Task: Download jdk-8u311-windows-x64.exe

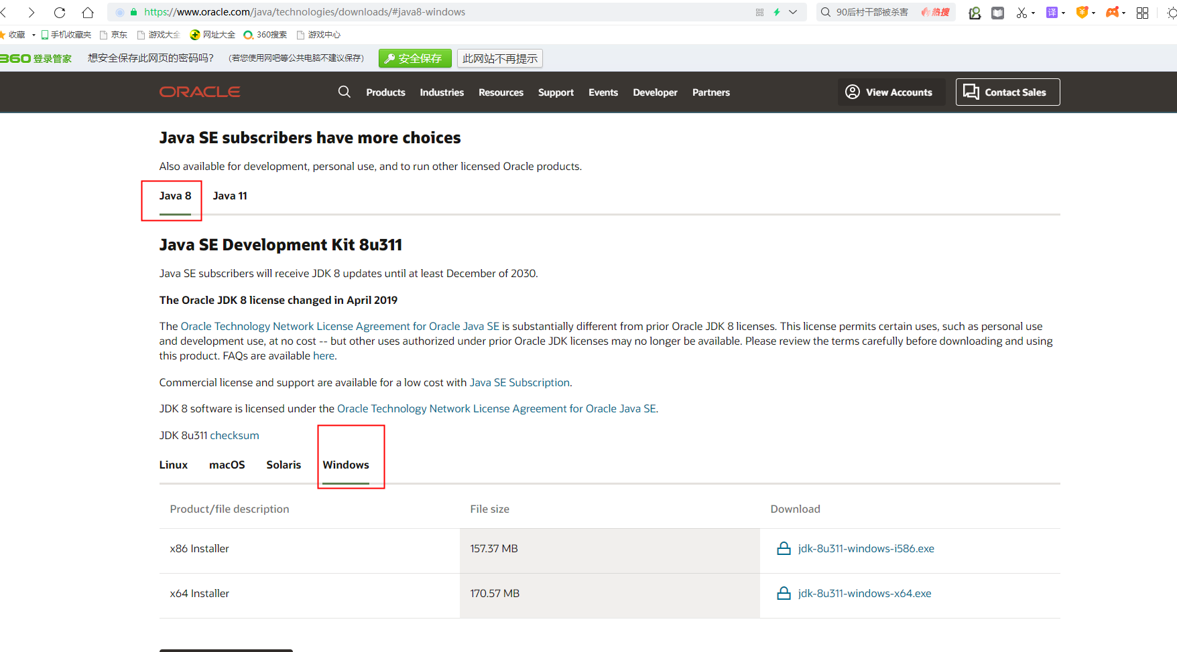Action: point(865,593)
